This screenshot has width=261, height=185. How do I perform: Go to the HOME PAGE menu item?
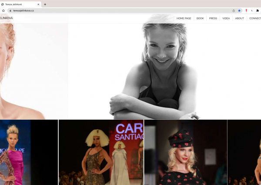coord(184,18)
